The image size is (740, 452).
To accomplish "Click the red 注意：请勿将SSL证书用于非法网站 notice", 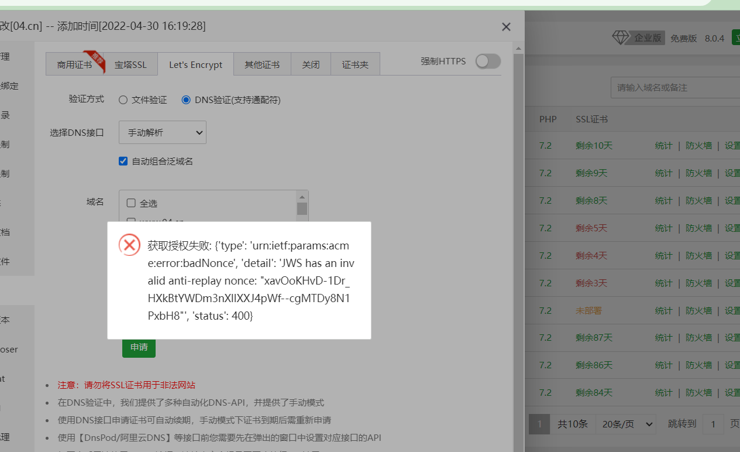I will 126,385.
